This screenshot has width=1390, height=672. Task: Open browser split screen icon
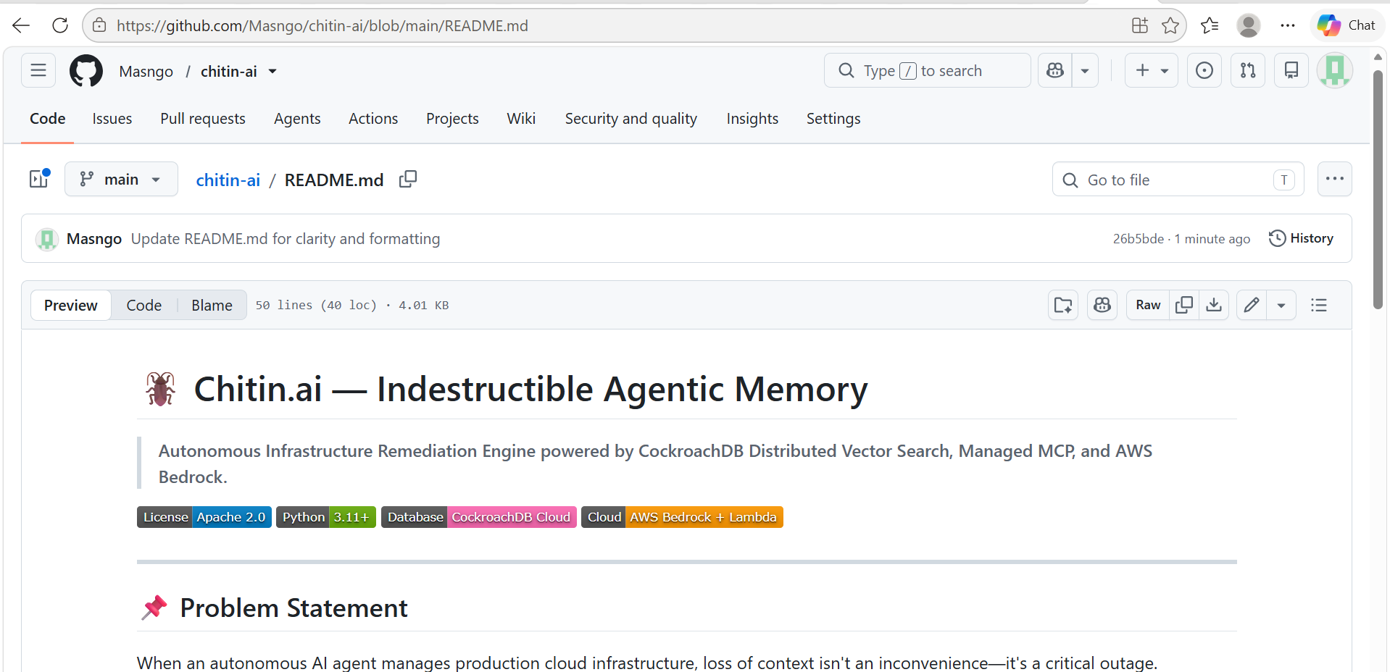point(1140,26)
